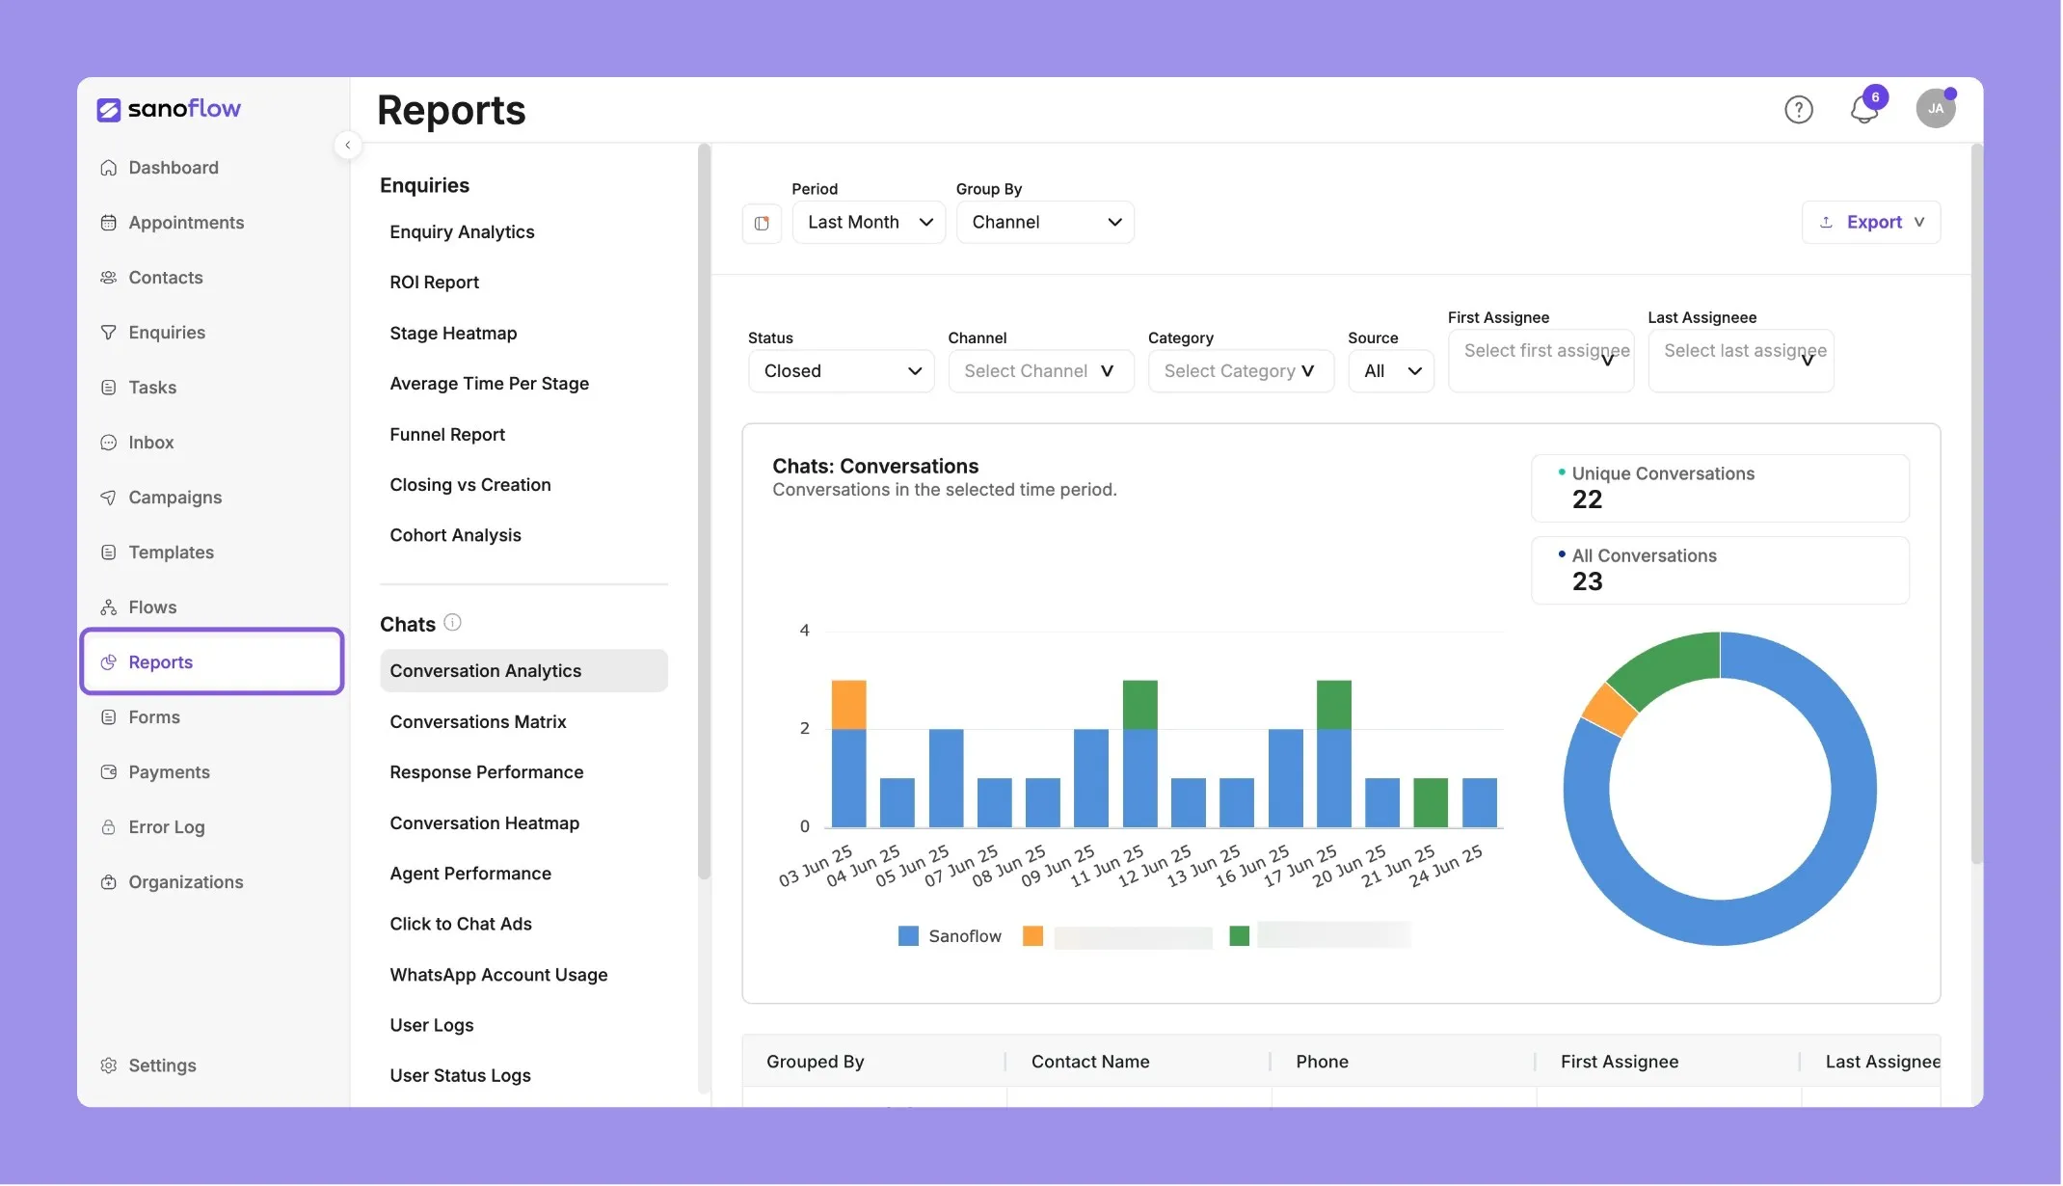Open the JA user avatar menu
2063x1186 pixels.
1936,108
